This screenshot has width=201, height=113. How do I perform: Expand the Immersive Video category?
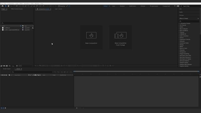[x=179, y=43]
